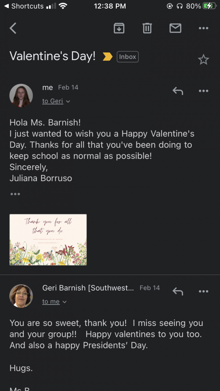The width and height of the screenshot is (220, 391).
Task: Tap the back arrow to return to inbox
Action: point(13,28)
